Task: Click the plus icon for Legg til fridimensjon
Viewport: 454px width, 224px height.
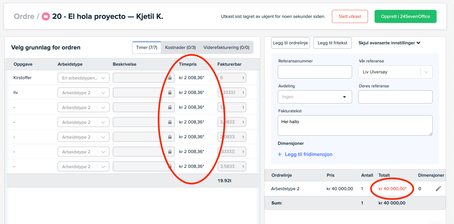Action: tap(280, 154)
